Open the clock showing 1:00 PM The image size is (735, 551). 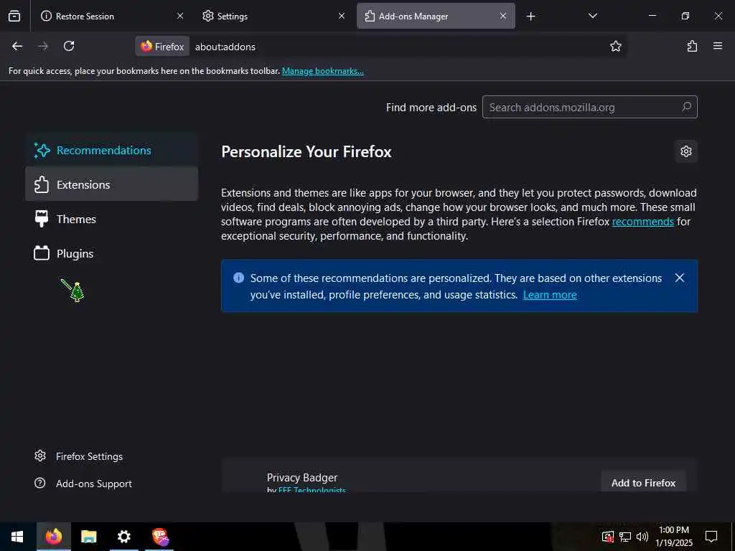point(674,537)
